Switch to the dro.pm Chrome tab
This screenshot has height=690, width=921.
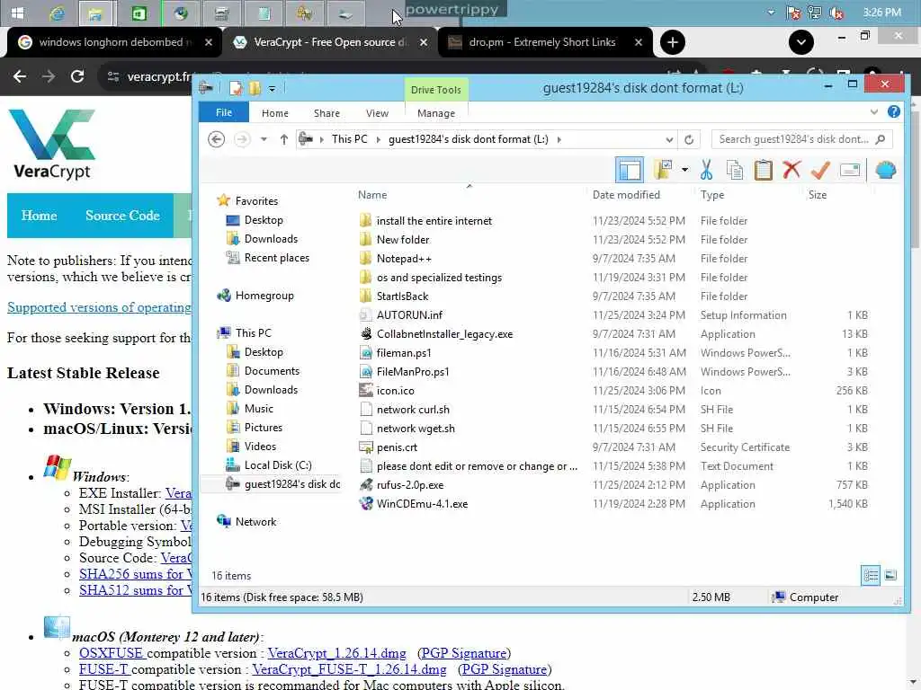coord(542,42)
